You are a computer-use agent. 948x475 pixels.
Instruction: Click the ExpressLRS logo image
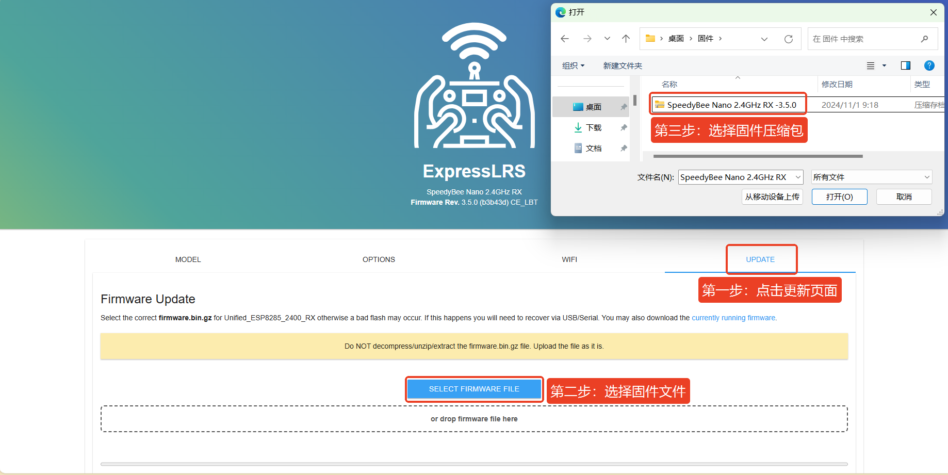pos(475,86)
